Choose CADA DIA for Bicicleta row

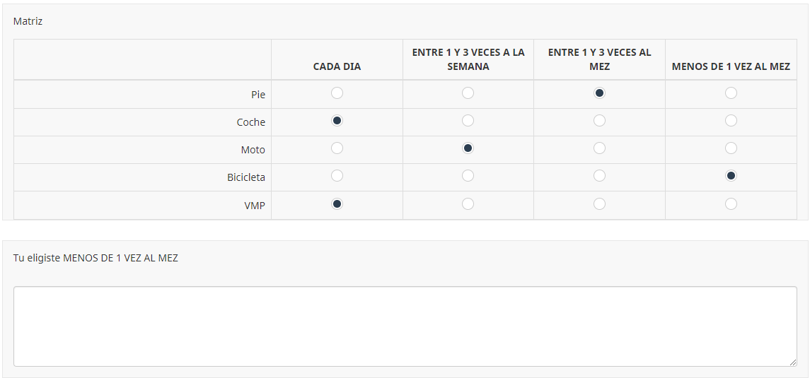click(x=337, y=176)
